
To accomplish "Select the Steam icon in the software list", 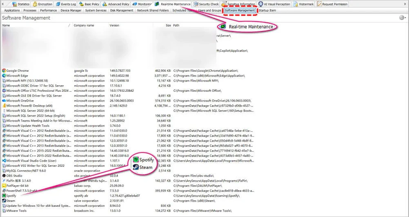I will [4, 201].
